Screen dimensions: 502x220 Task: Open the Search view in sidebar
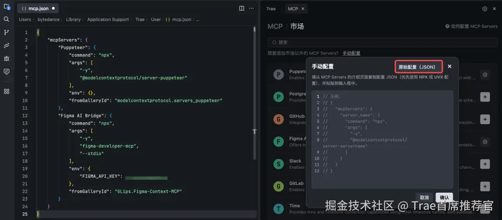click(7, 19)
